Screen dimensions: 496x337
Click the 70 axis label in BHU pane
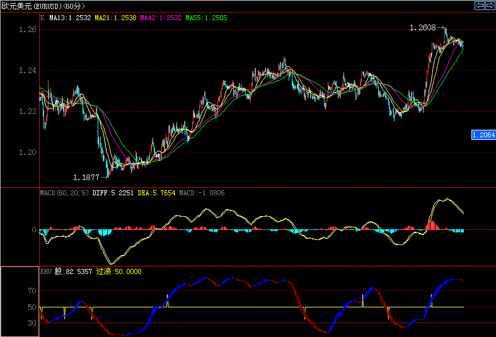(32, 291)
